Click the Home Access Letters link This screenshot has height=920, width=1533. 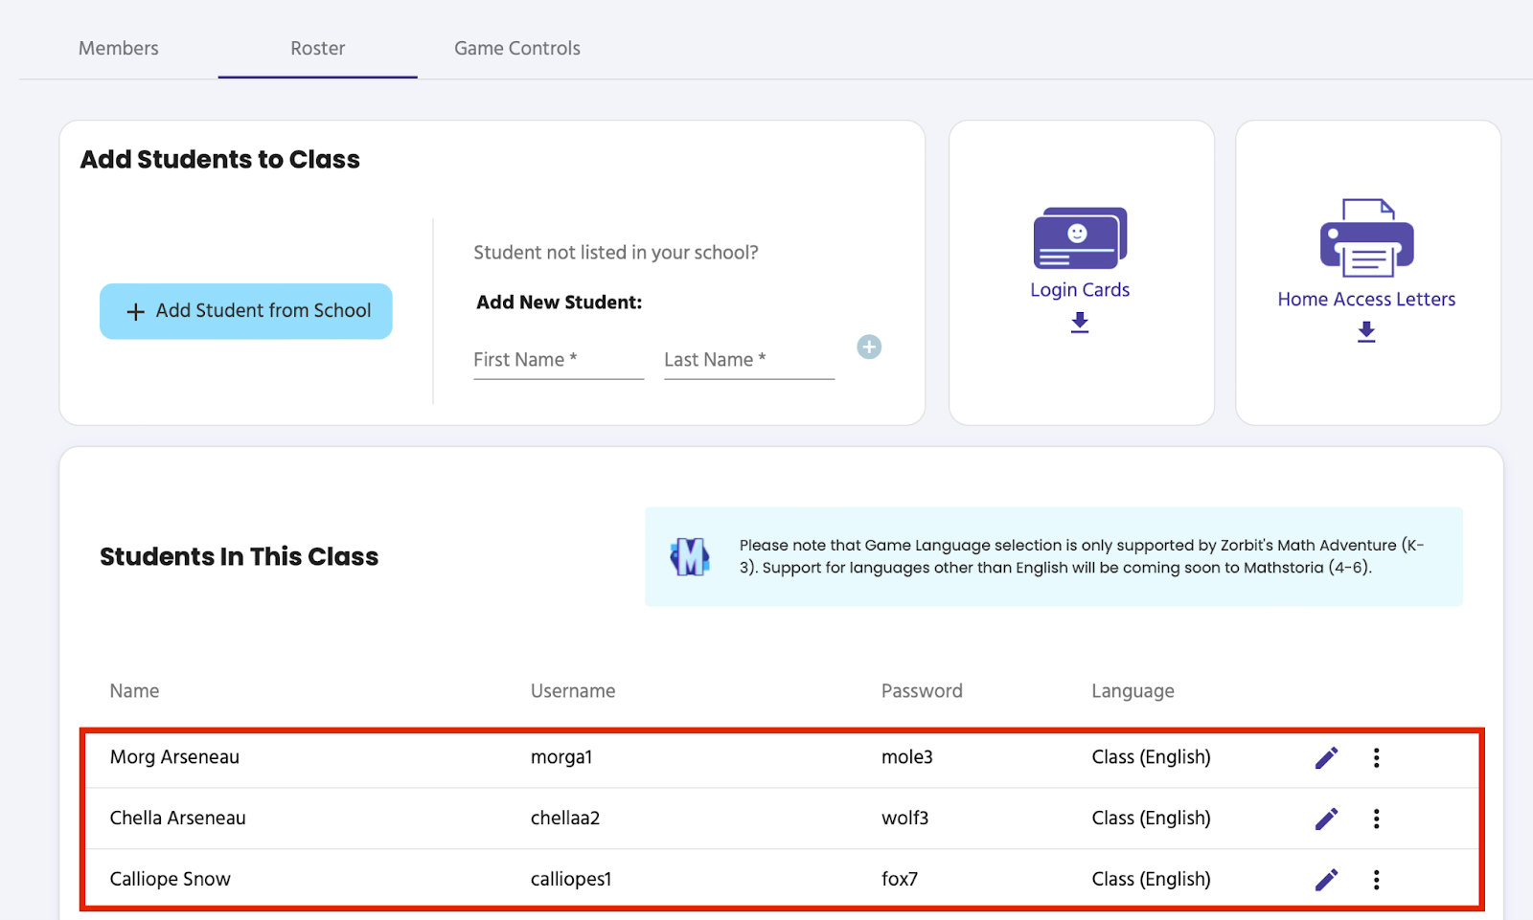[1366, 299]
